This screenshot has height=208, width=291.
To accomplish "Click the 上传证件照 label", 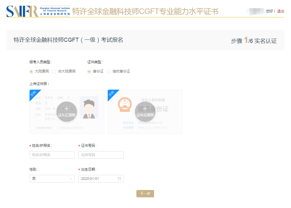I will [39, 84].
